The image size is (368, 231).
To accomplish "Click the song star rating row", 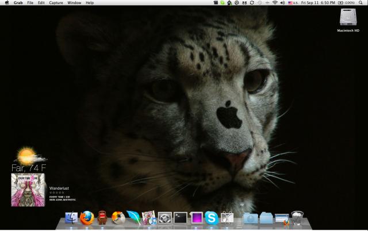I will pos(56,192).
